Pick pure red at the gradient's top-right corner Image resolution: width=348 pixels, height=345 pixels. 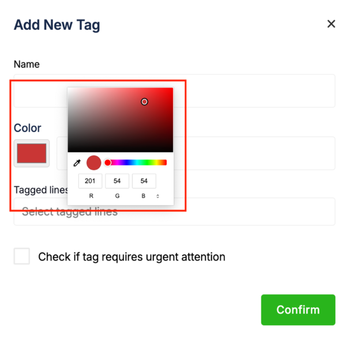172,89
